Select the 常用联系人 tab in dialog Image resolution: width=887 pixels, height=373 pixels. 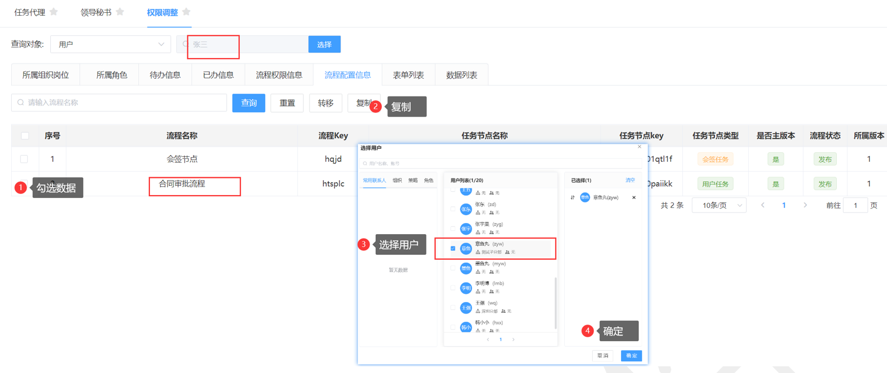pos(375,181)
